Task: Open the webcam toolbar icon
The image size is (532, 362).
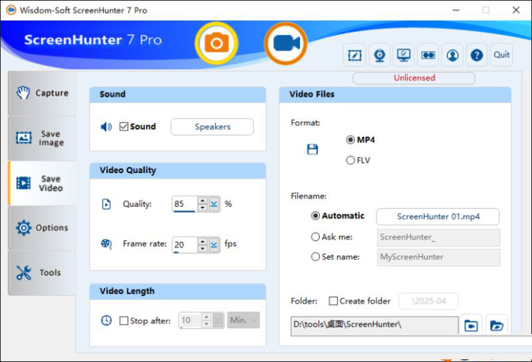Action: tap(379, 55)
